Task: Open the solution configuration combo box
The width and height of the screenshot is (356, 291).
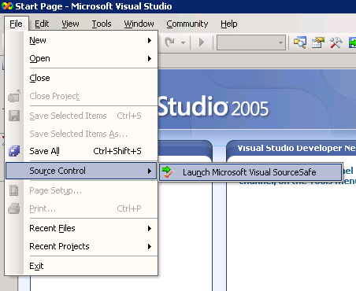Action: 251,42
